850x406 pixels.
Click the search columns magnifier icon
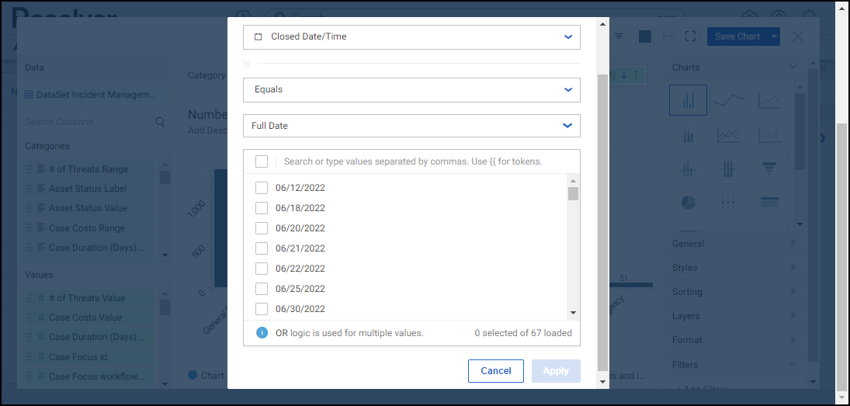tap(160, 122)
